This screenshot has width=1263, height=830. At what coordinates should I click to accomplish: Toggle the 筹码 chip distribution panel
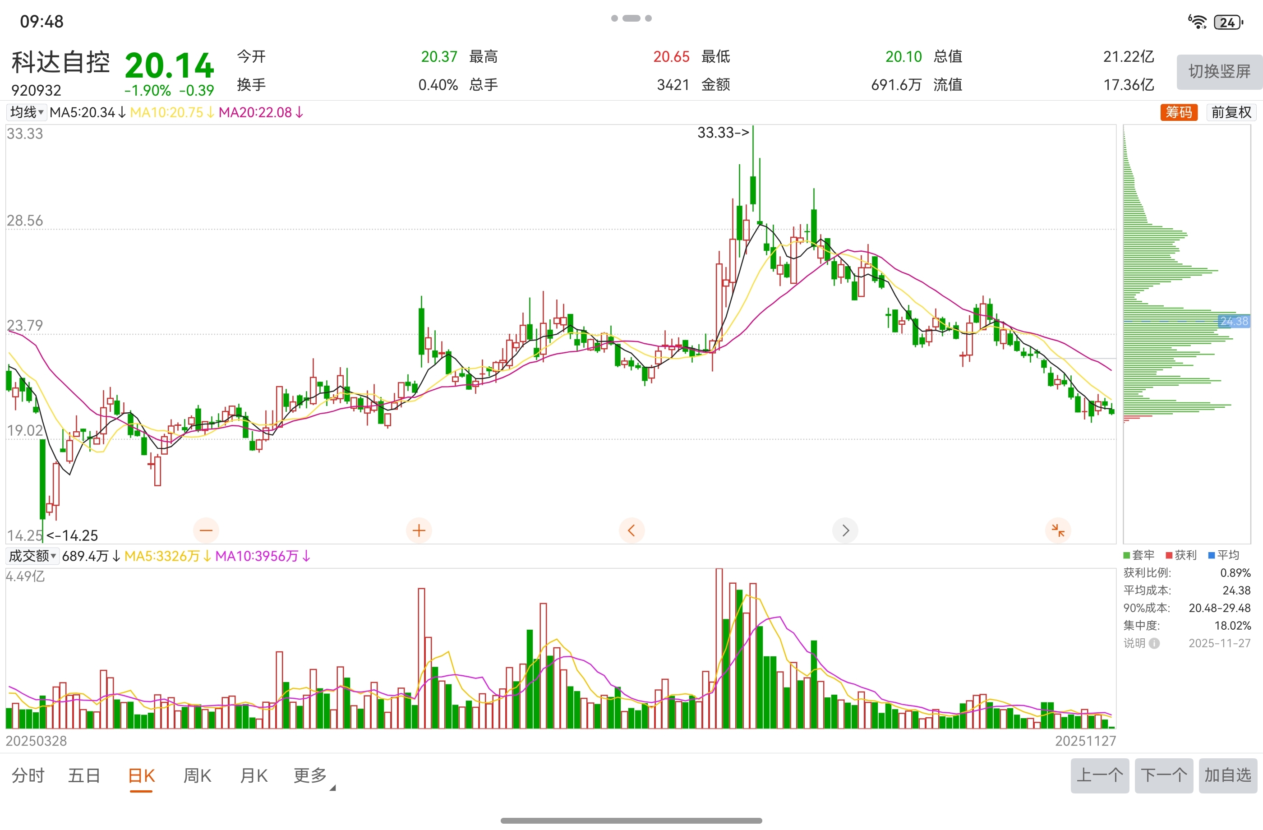(x=1178, y=112)
